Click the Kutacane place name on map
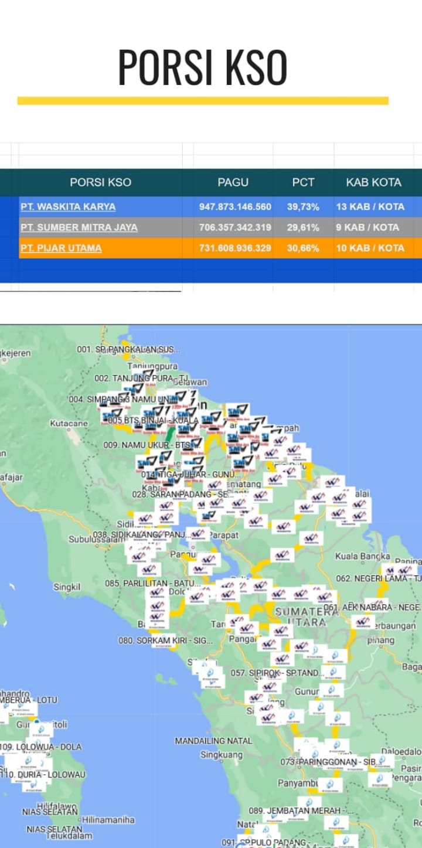Screen dimensions: 422x848 click(69, 423)
